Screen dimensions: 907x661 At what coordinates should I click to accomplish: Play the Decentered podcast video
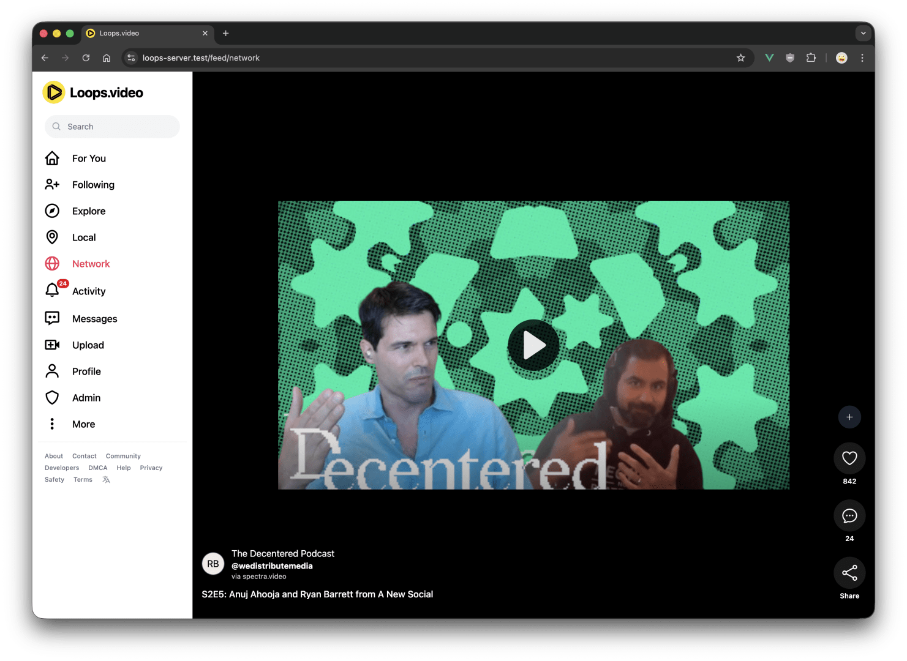[x=534, y=345]
